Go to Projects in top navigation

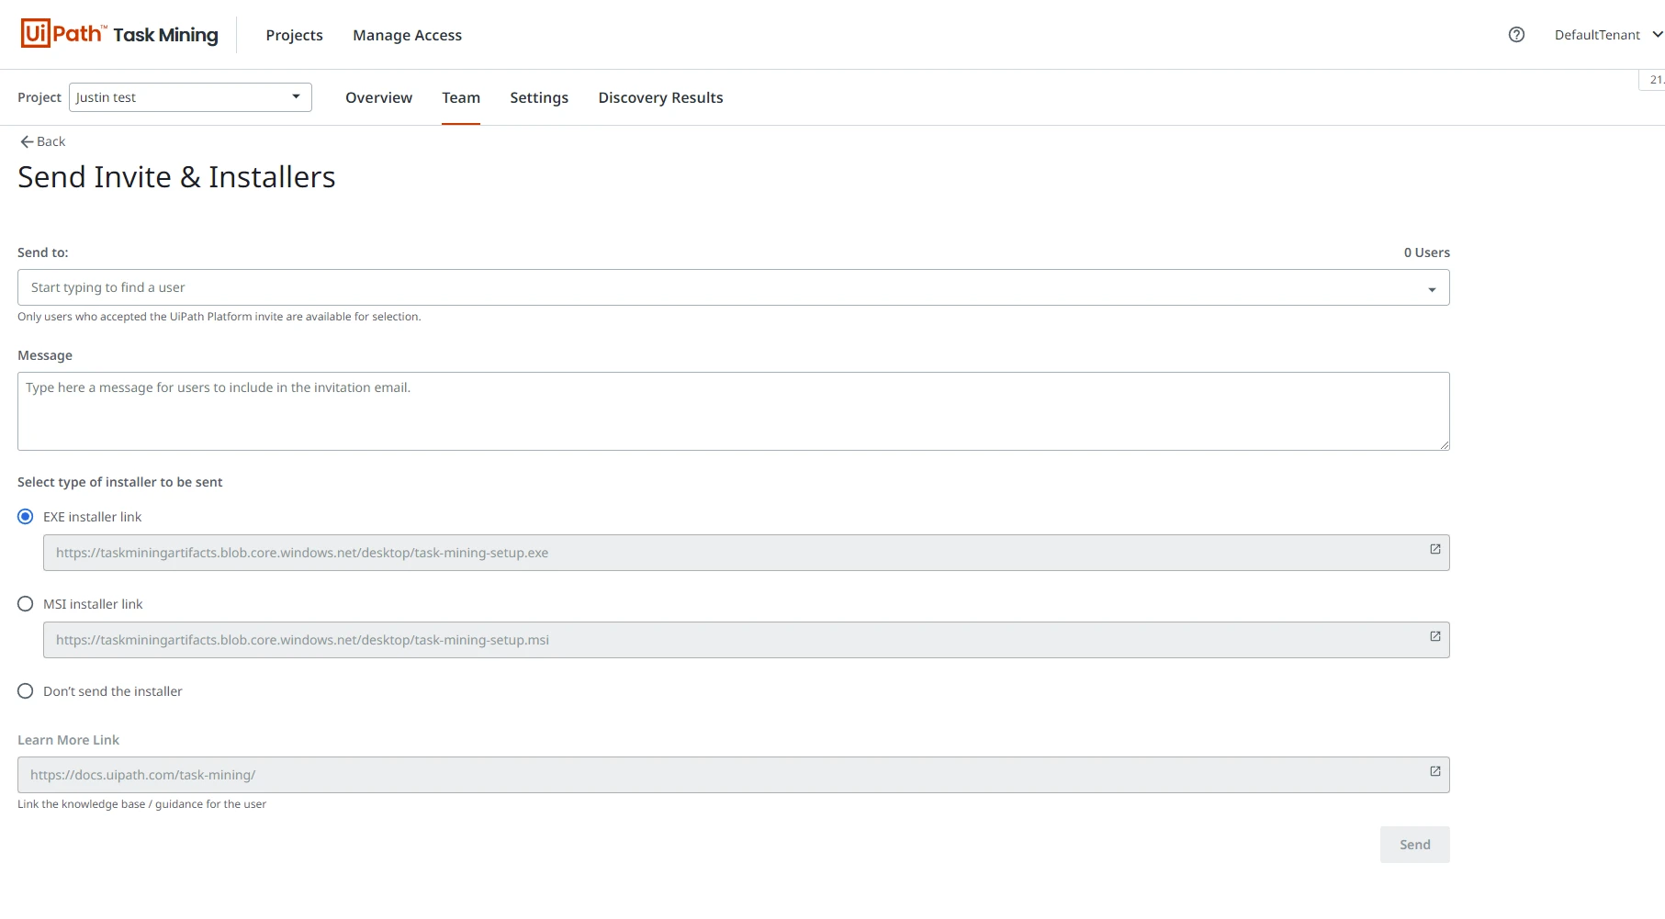pyautogui.click(x=295, y=35)
